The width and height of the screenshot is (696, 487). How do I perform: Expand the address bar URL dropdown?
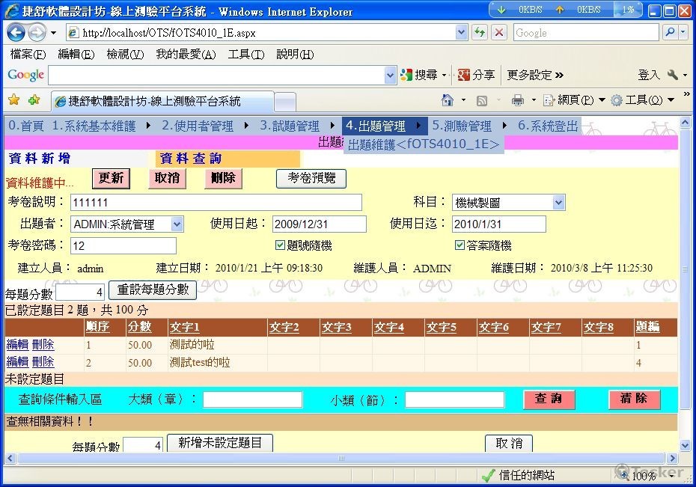[461, 33]
